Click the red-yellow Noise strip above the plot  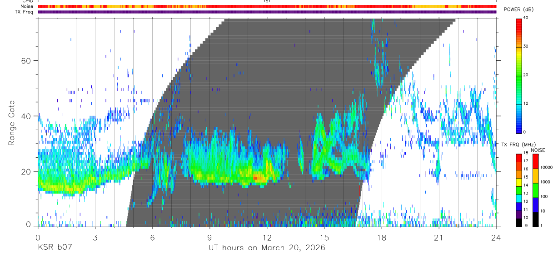[267, 6]
